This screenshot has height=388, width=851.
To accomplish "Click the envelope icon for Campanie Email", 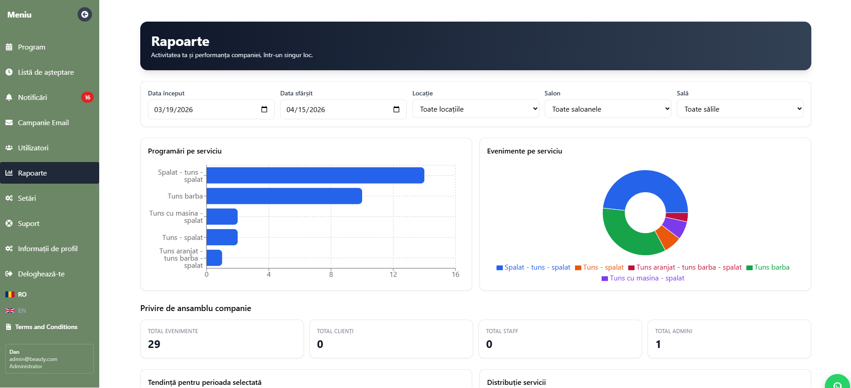I will (x=9, y=122).
